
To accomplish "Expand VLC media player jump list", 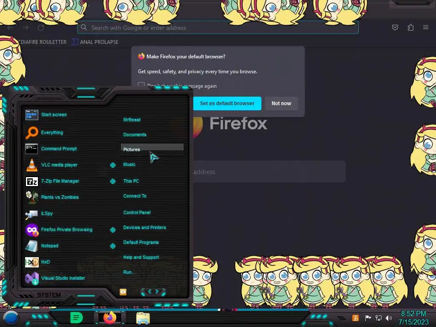I will click(112, 165).
